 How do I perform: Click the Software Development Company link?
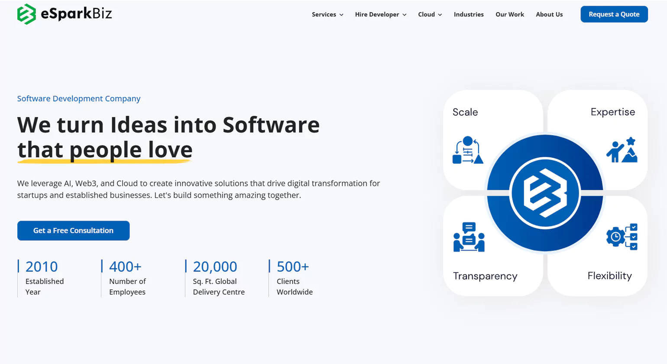(79, 98)
